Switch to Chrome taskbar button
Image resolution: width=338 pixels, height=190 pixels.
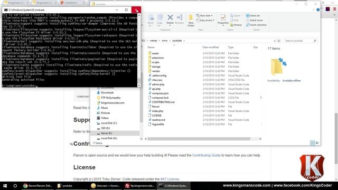click(37, 186)
